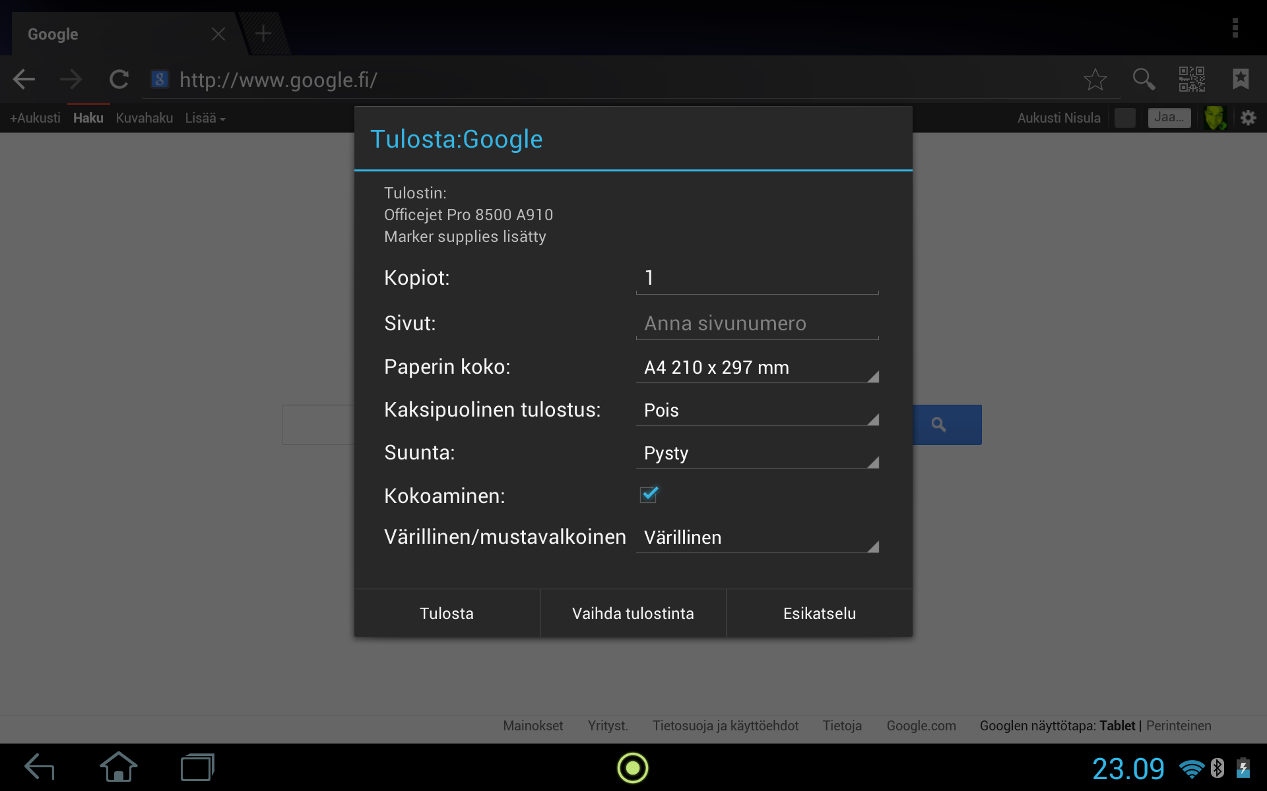Click the blue Google search button
This screenshot has width=1267, height=791.
pyautogui.click(x=947, y=425)
